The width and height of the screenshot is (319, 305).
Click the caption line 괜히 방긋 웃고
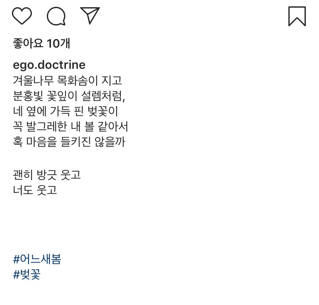(x=47, y=175)
